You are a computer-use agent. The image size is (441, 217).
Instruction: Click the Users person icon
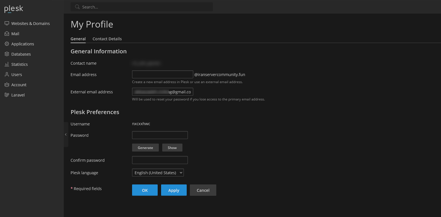pos(7,74)
